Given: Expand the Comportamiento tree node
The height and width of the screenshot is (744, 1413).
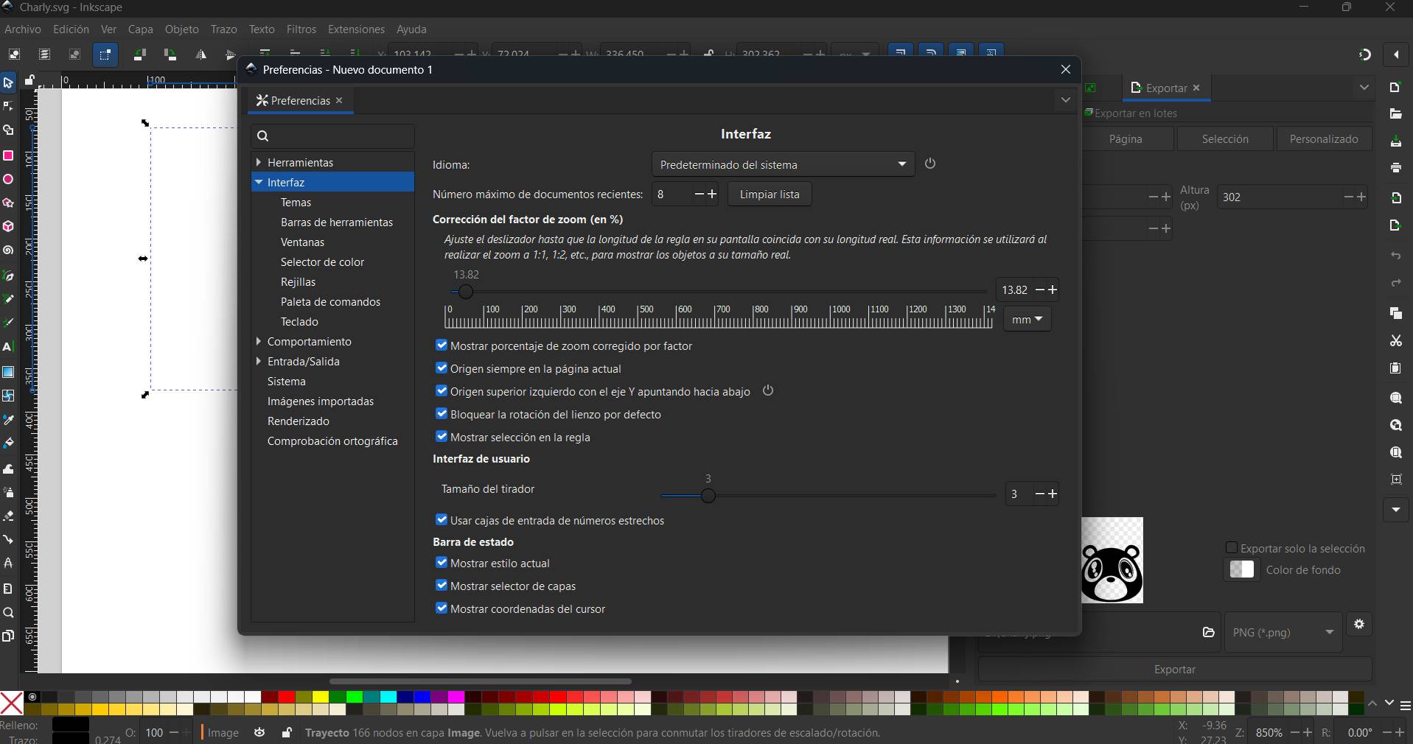Looking at the screenshot, I should (x=259, y=341).
